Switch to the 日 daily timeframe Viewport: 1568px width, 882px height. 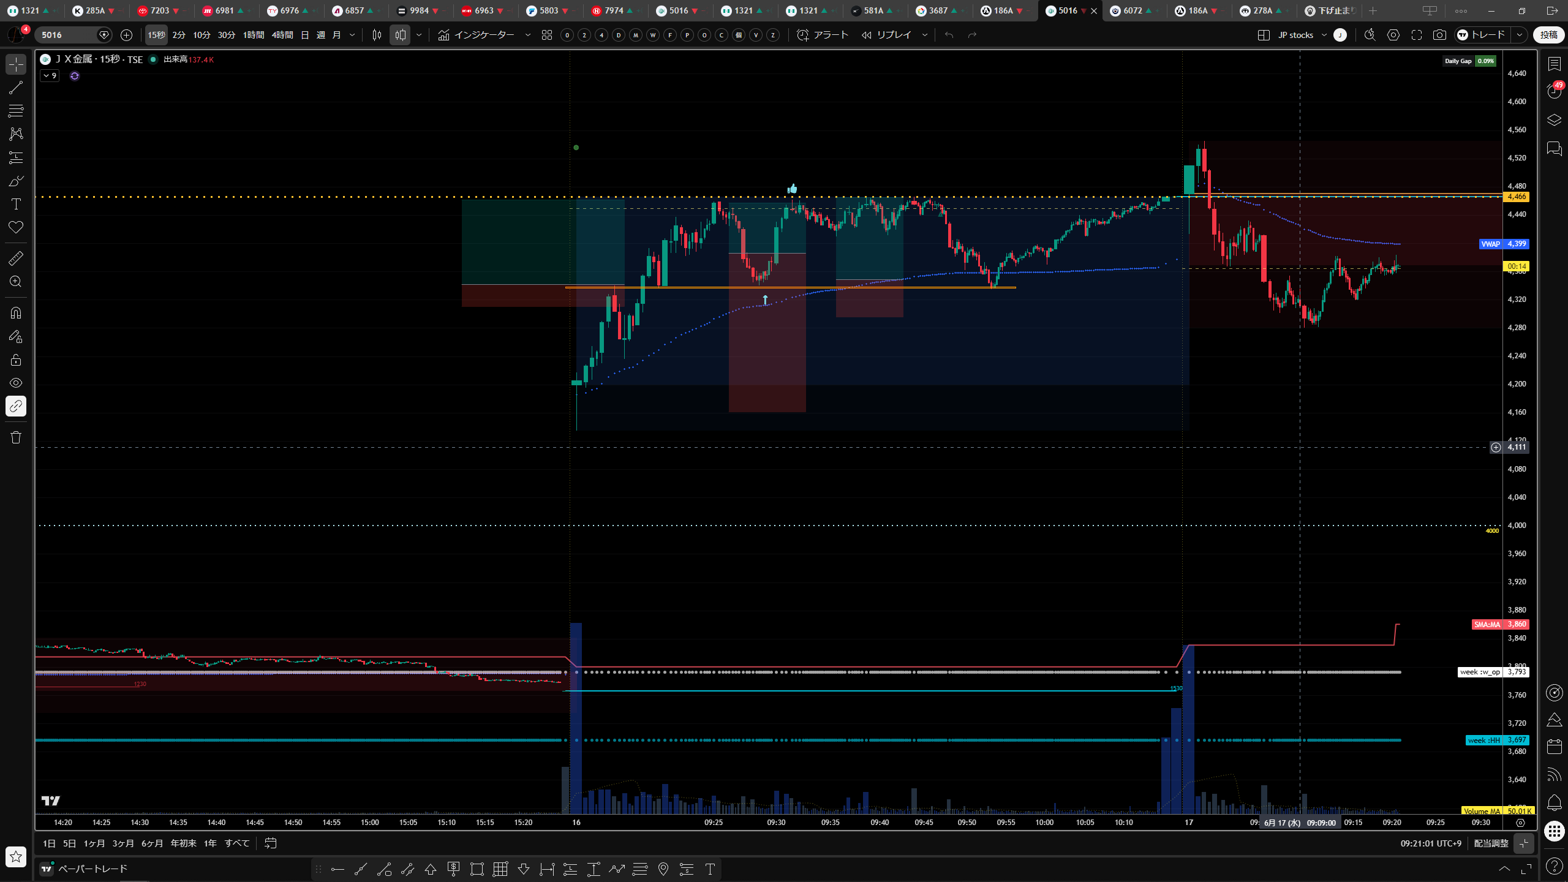point(305,35)
